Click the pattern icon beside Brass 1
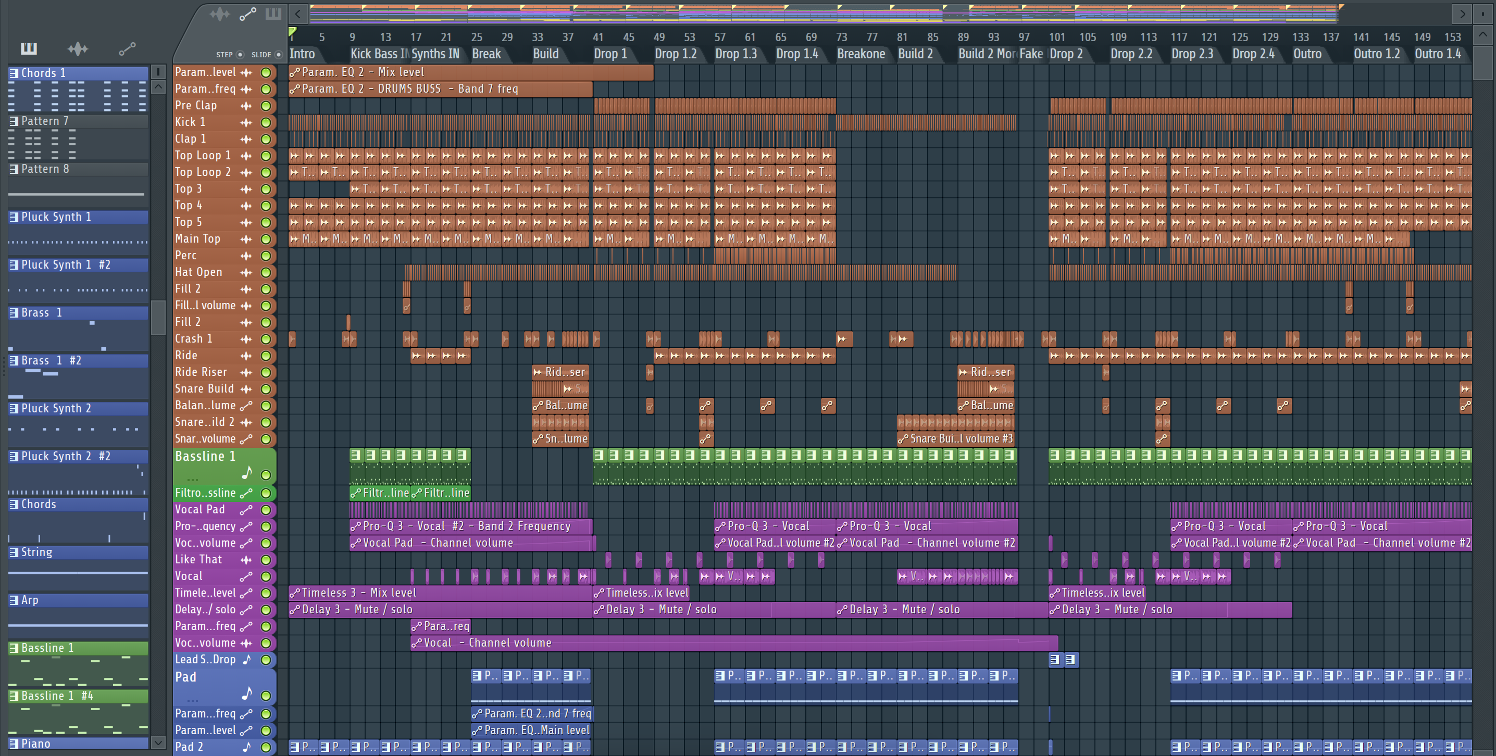Viewport: 1496px width, 756px height. pyautogui.click(x=14, y=313)
